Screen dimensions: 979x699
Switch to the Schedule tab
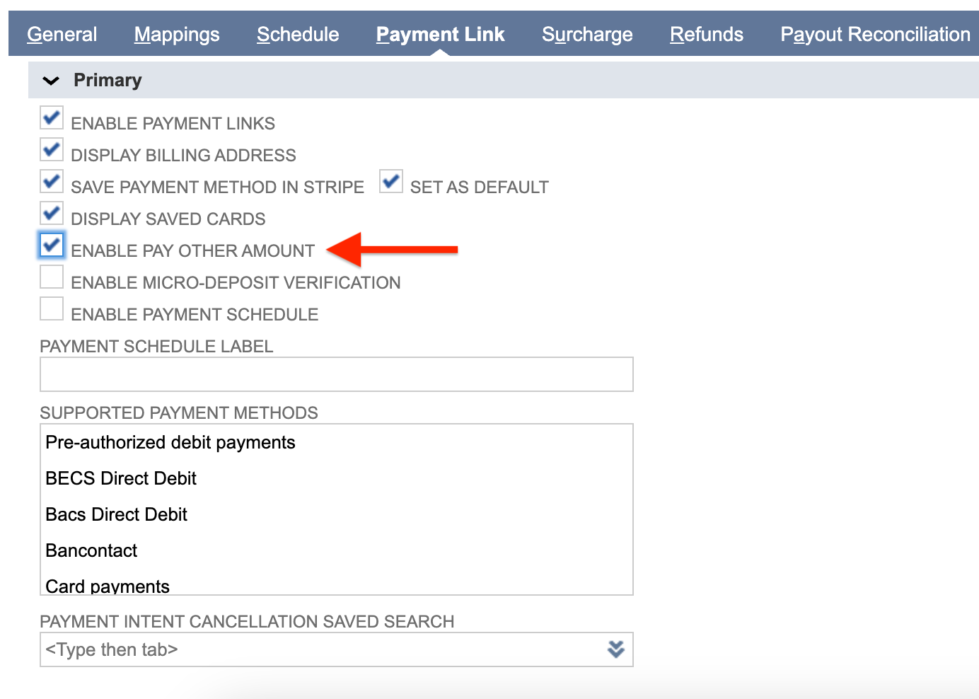pos(297,33)
